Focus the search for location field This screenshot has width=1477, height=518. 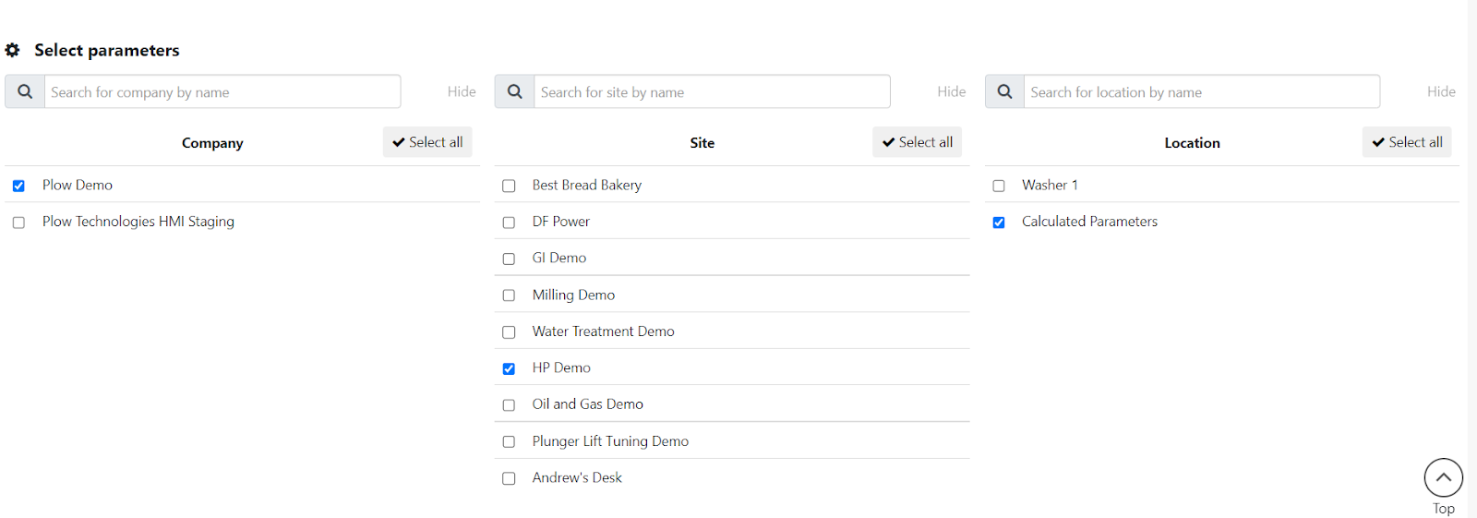(1201, 91)
